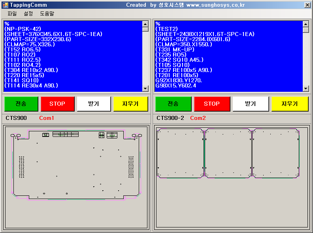Select the line (T105 SQ10)

point(172,65)
